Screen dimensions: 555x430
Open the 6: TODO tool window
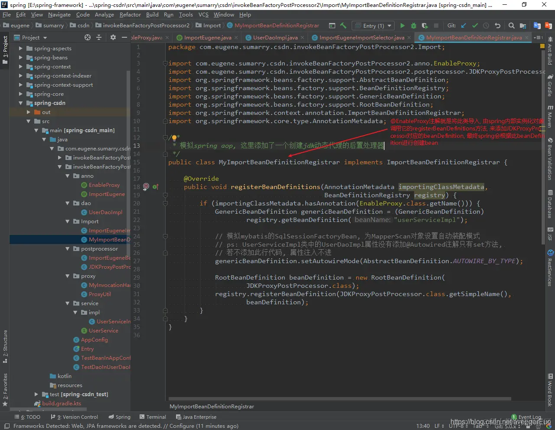pyautogui.click(x=27, y=417)
